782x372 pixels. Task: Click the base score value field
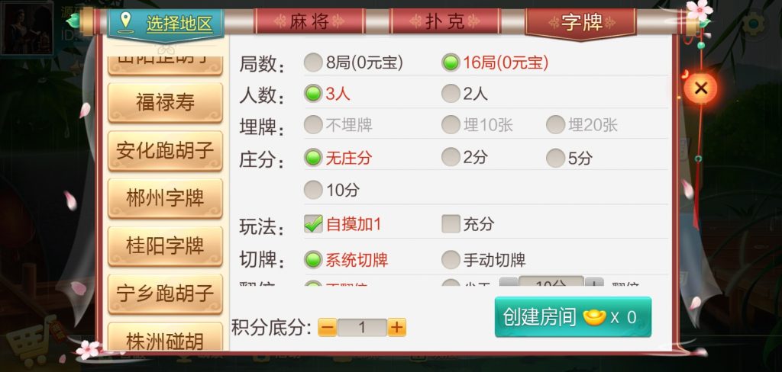pyautogui.click(x=362, y=327)
